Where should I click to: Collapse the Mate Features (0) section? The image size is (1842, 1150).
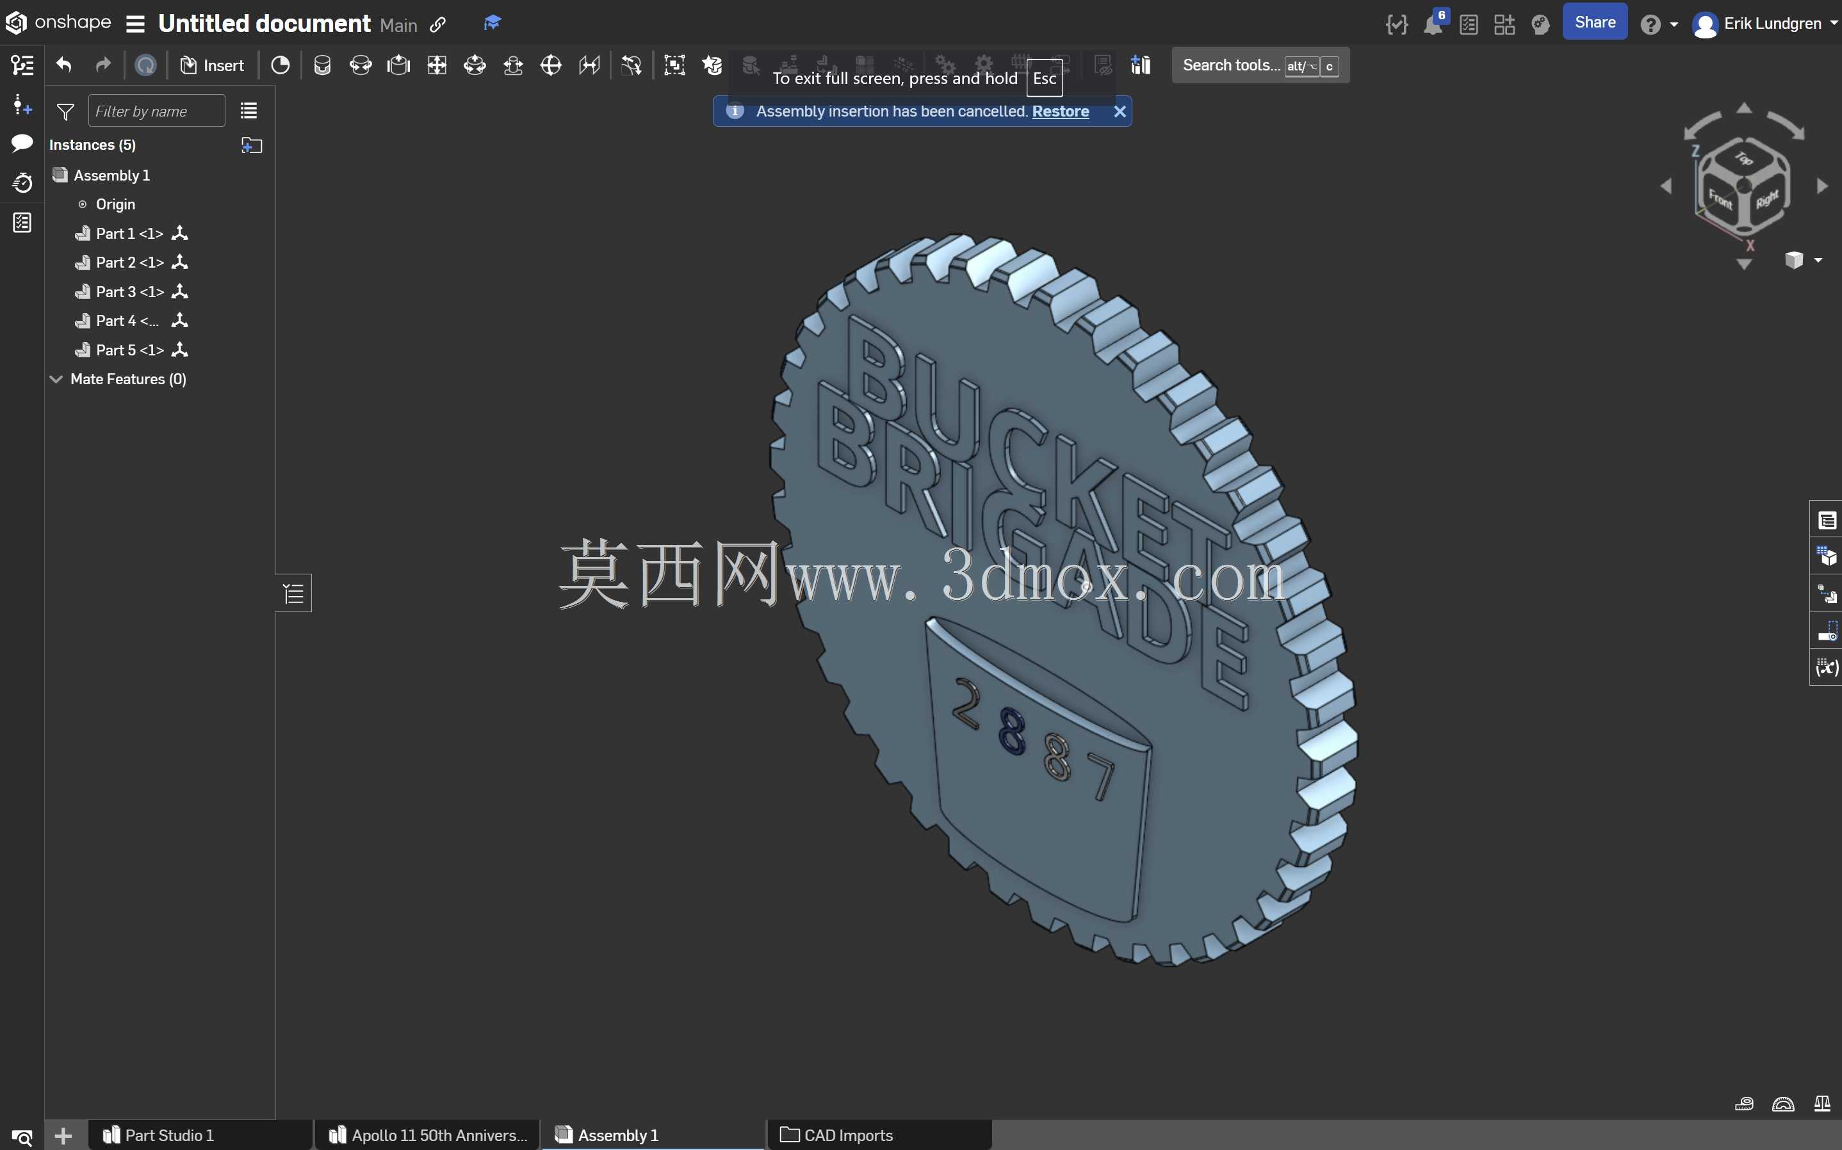click(56, 379)
